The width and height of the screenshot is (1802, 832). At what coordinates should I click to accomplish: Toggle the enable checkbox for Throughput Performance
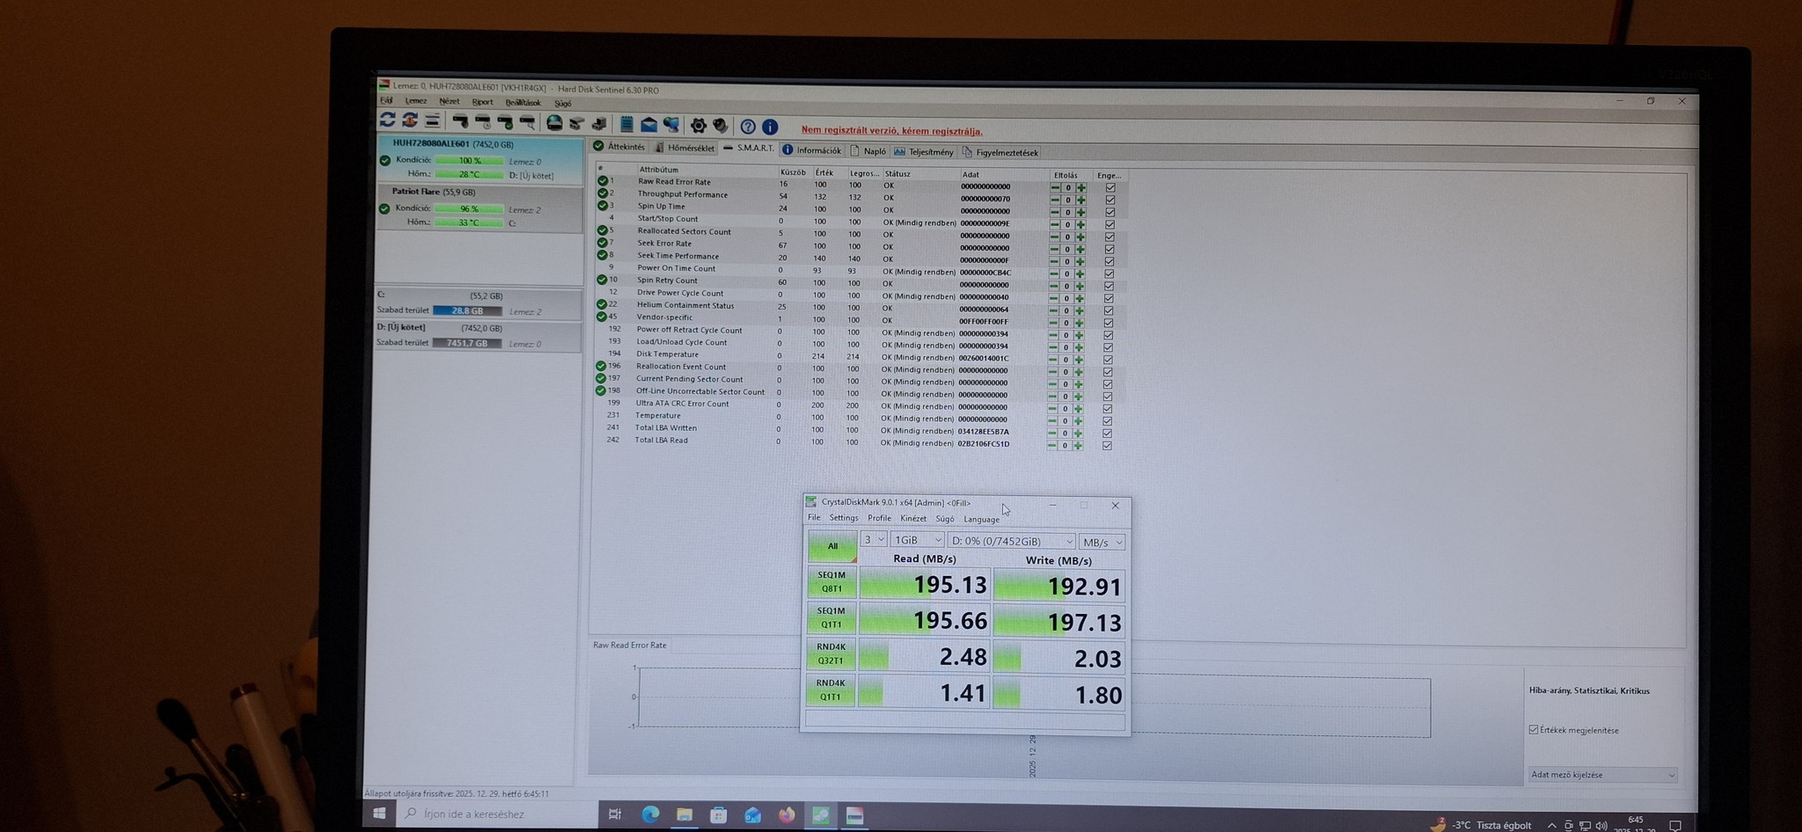pos(1110,200)
